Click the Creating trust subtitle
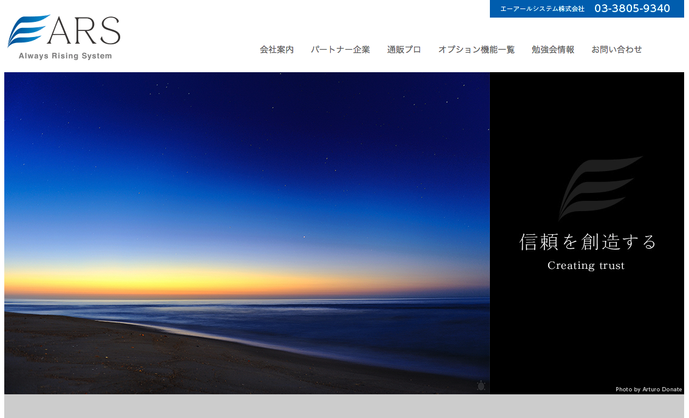 (586, 266)
